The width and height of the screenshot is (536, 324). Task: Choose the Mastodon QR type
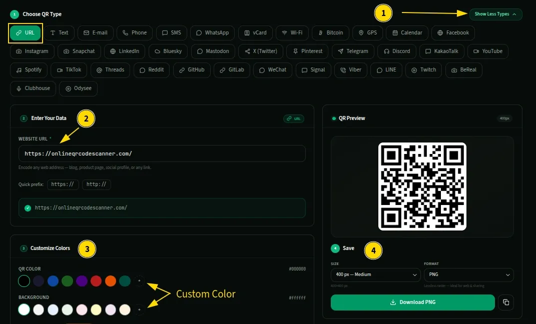point(213,51)
